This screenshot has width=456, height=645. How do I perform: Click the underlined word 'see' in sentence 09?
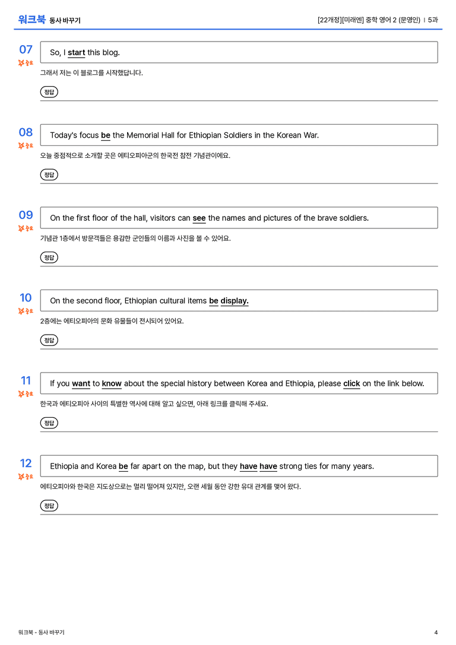tap(199, 218)
